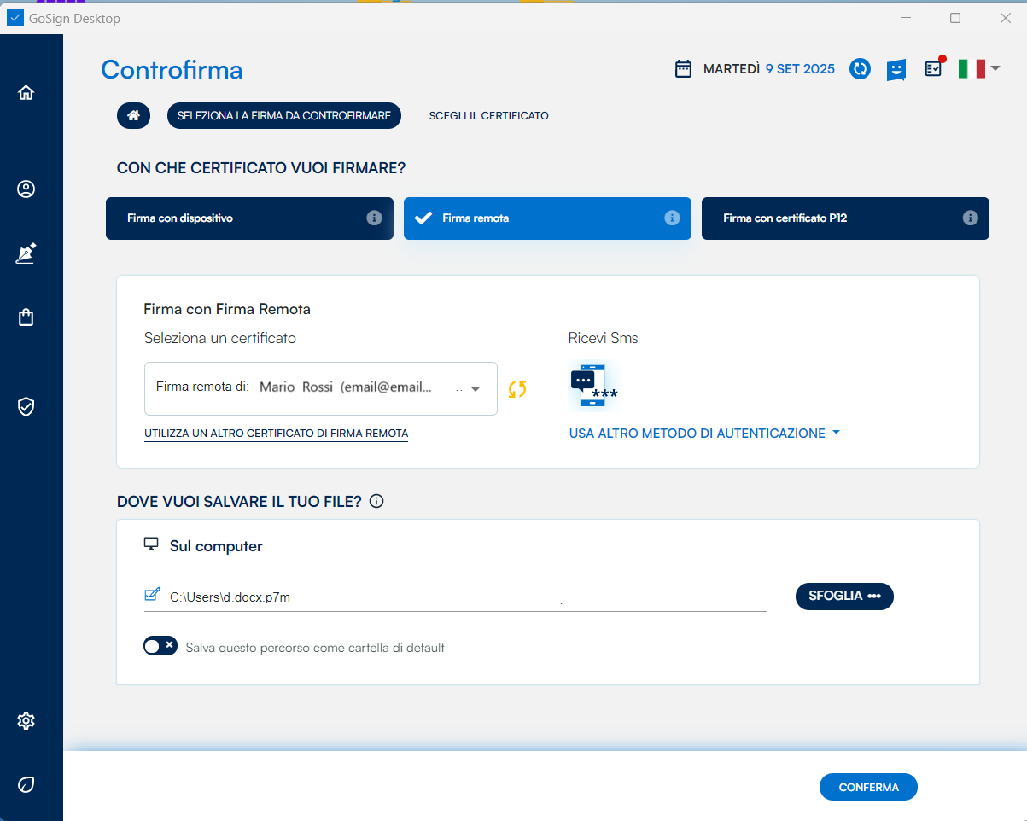Open the shield verification sidebar icon
1027x821 pixels.
tap(26, 406)
